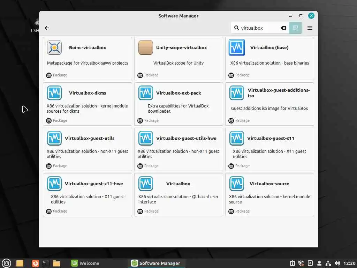Click the Virtualbox-dkms icon
The width and height of the screenshot is (357, 268).
click(54, 93)
